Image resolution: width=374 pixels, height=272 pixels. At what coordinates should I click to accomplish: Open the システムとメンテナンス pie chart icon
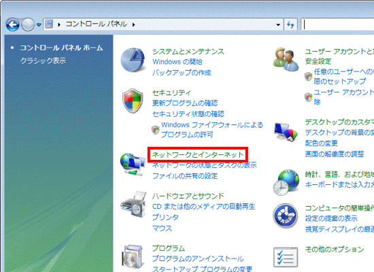[133, 60]
